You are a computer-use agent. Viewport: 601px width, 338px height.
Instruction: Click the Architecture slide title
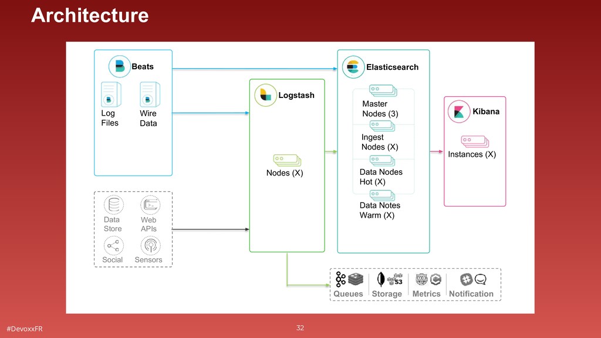90,15
